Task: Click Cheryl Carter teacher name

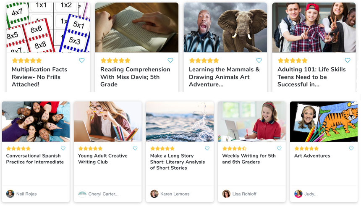Action: click(104, 194)
